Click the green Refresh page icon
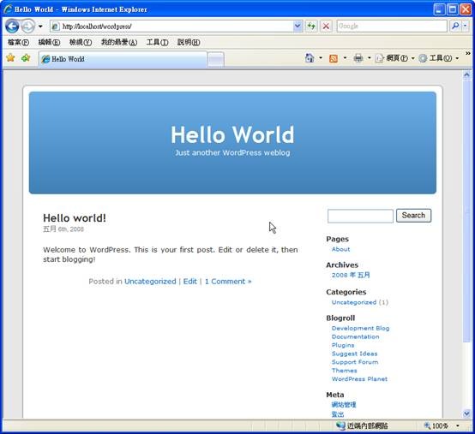This screenshot has height=434, width=475. click(311, 27)
